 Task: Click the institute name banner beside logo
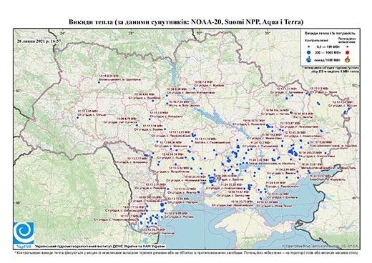tap(100, 246)
